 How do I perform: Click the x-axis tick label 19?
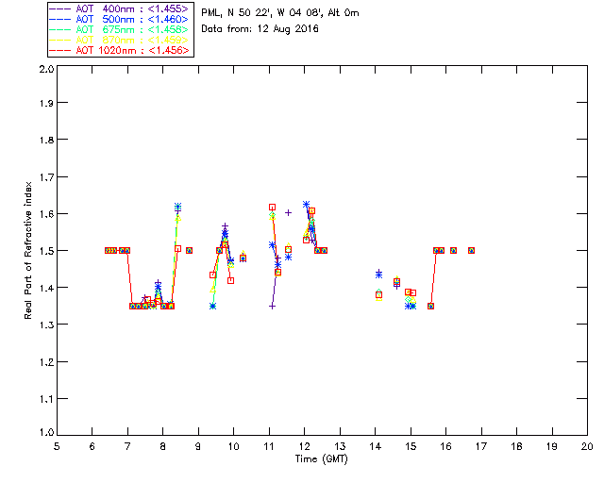(x=552, y=446)
